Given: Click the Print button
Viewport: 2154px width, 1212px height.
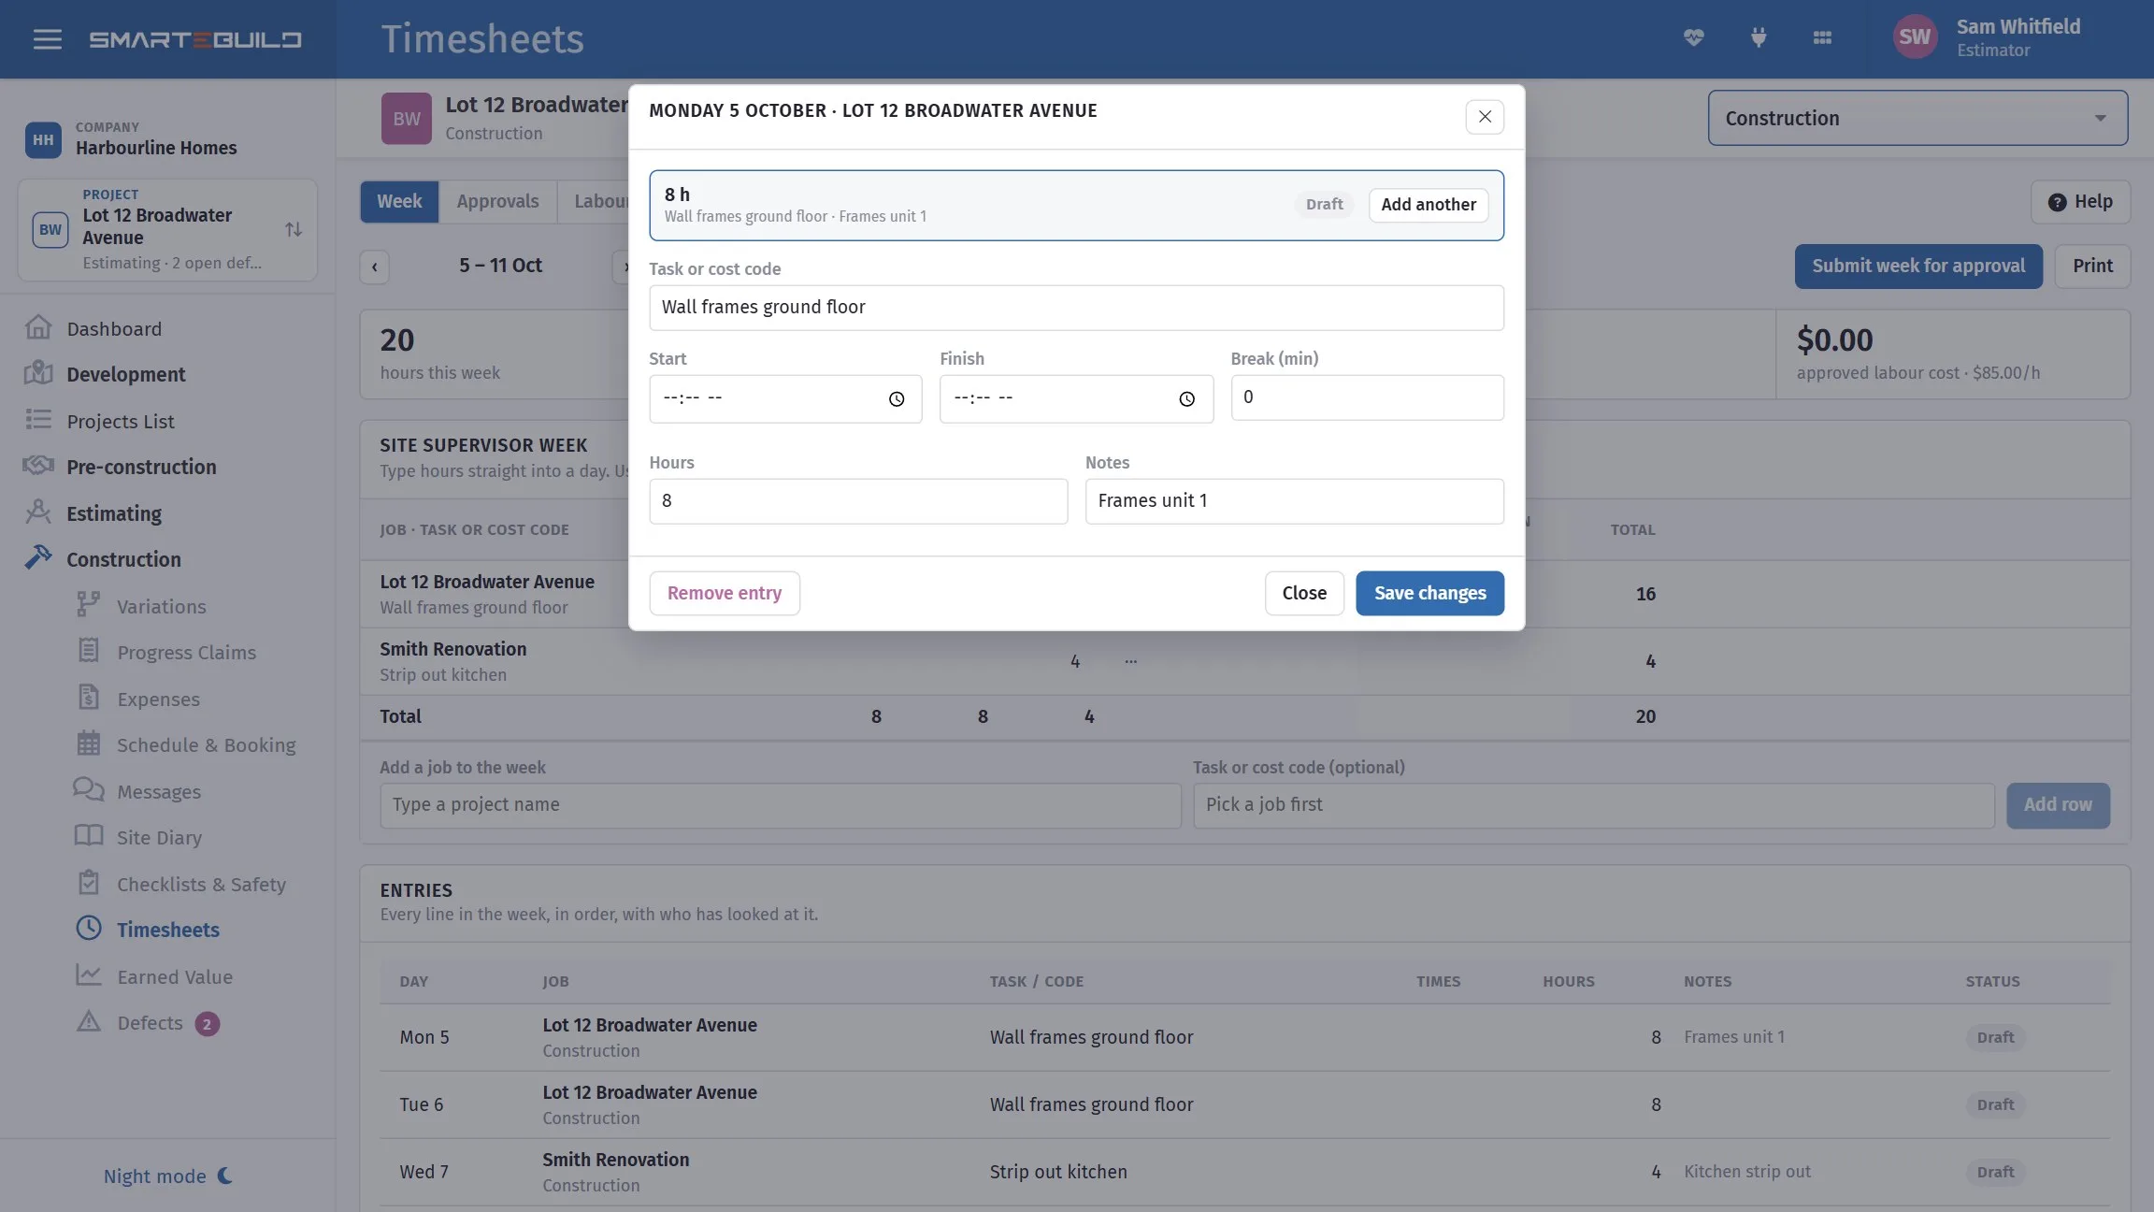Looking at the screenshot, I should (x=2092, y=267).
